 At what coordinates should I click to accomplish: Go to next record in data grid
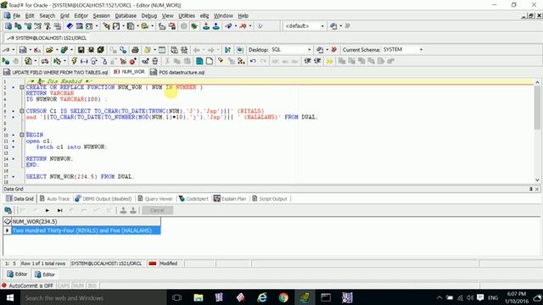(x=48, y=210)
